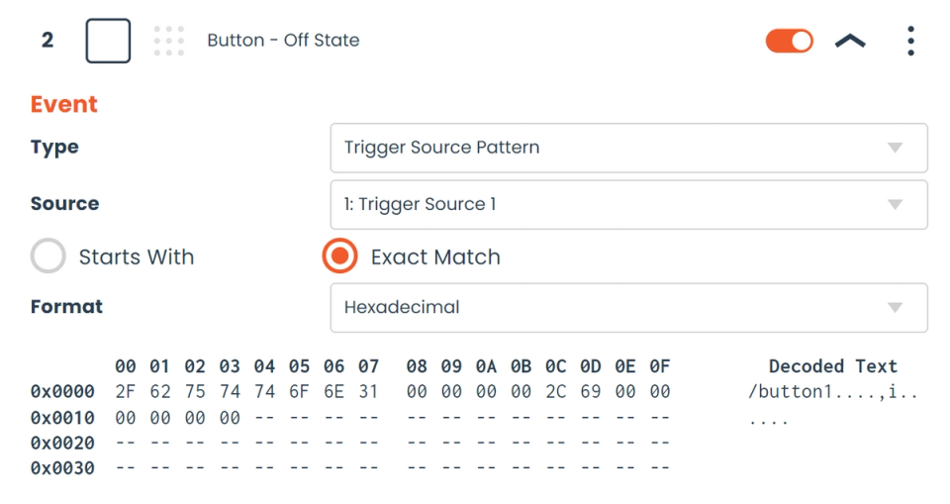Viewport: 950px width, 504px height.
Task: Click the Type dropdown arrow icon
Action: [895, 148]
